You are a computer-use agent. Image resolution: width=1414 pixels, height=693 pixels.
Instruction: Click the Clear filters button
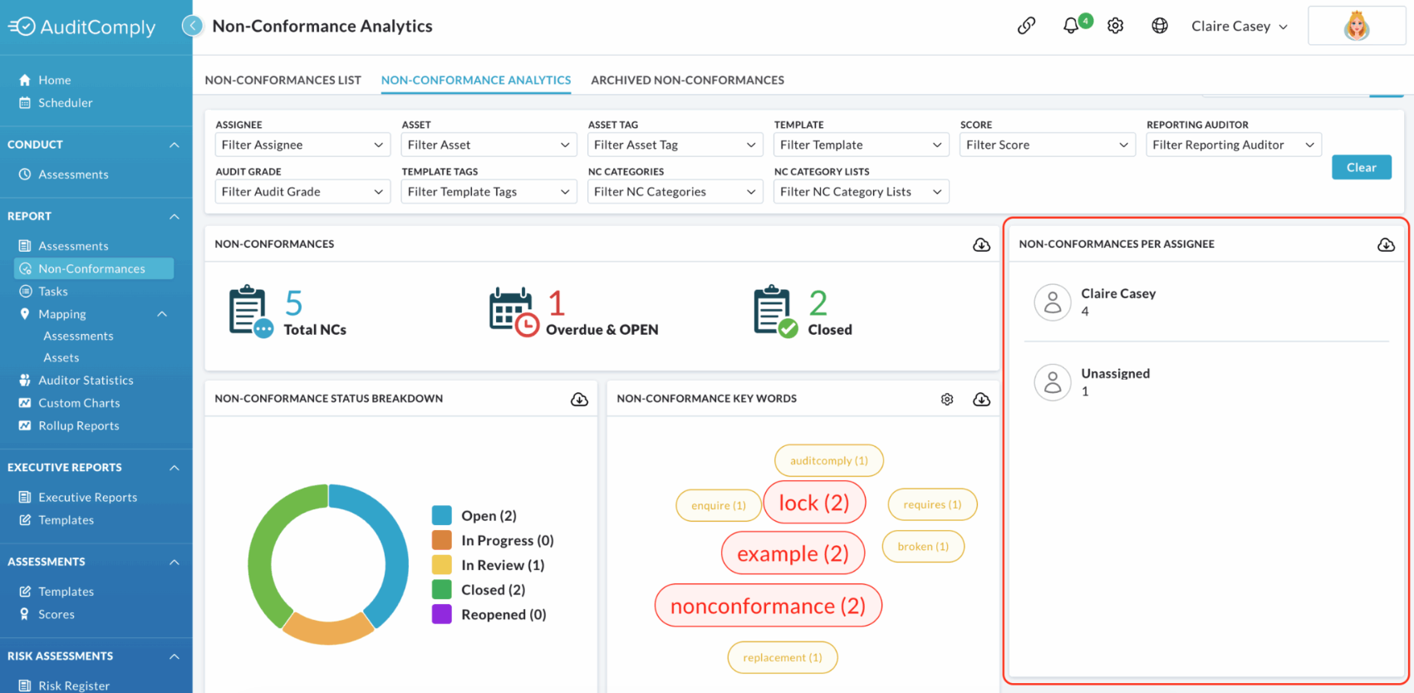(x=1362, y=167)
